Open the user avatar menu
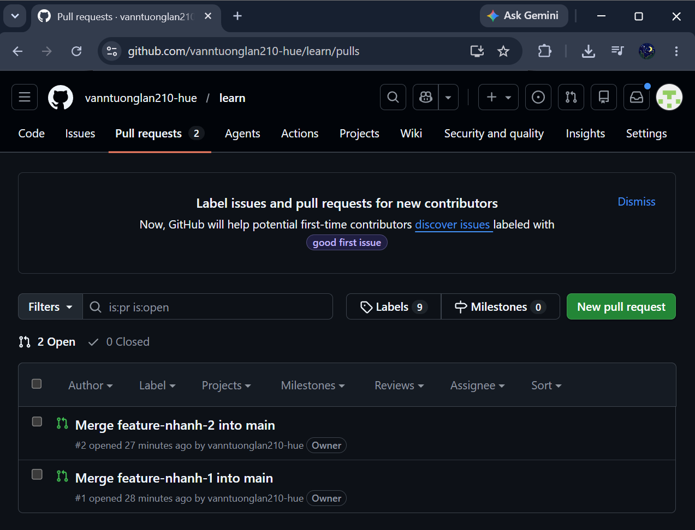 669,98
